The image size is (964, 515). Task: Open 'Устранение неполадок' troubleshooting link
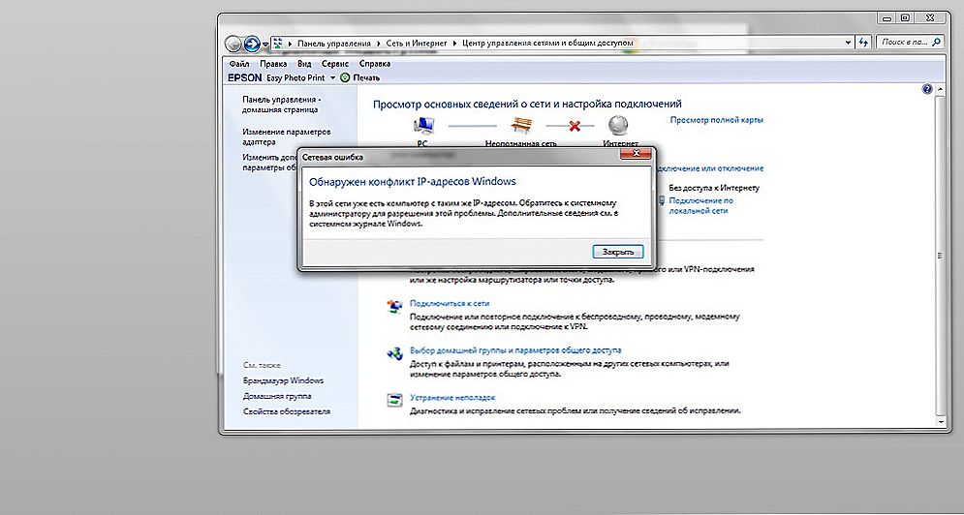pyautogui.click(x=451, y=398)
